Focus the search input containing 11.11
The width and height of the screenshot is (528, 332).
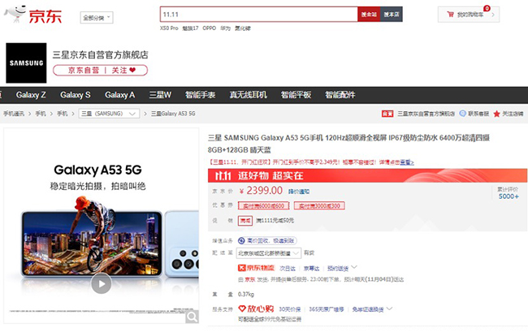[258, 14]
